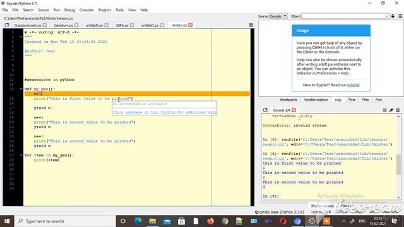The width and height of the screenshot is (404, 227).
Task: Close the newpro.py editor tab
Action: 191,25
